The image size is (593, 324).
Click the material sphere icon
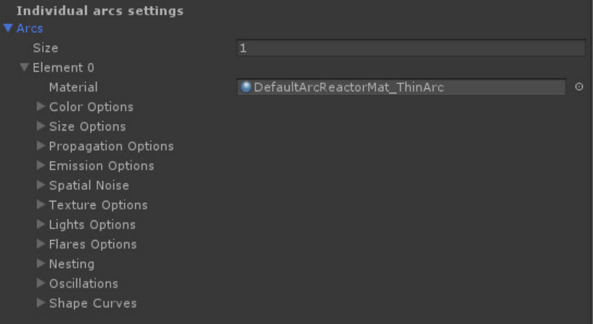click(247, 88)
